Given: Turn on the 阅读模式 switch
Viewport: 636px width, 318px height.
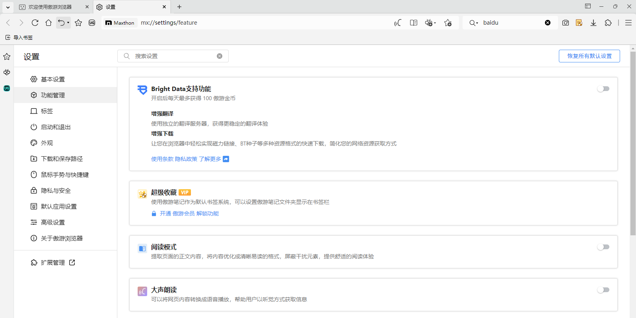Looking at the screenshot, I should click(603, 247).
